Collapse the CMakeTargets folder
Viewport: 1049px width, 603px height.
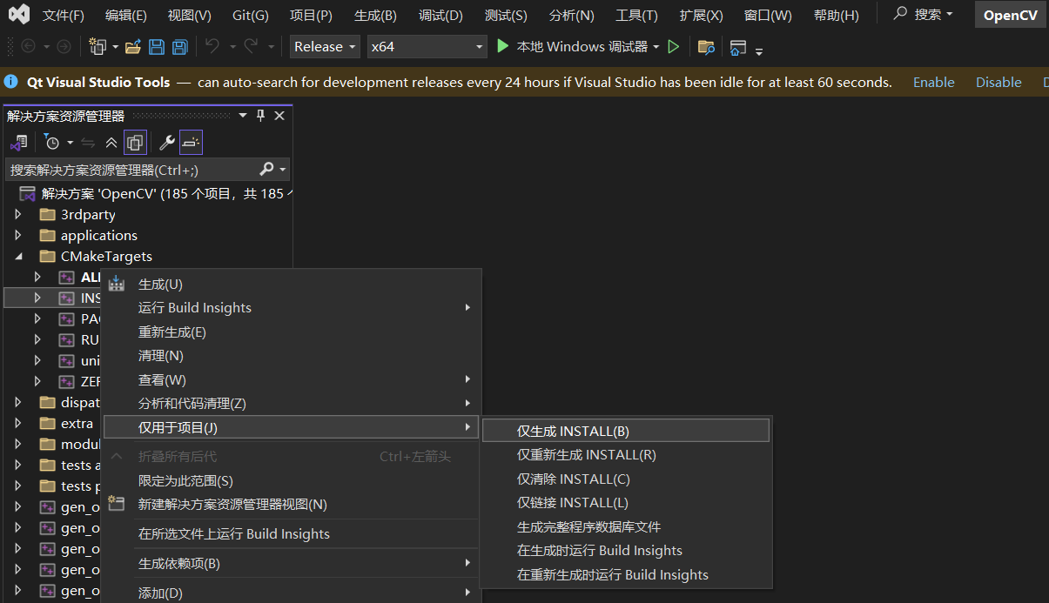(x=17, y=256)
